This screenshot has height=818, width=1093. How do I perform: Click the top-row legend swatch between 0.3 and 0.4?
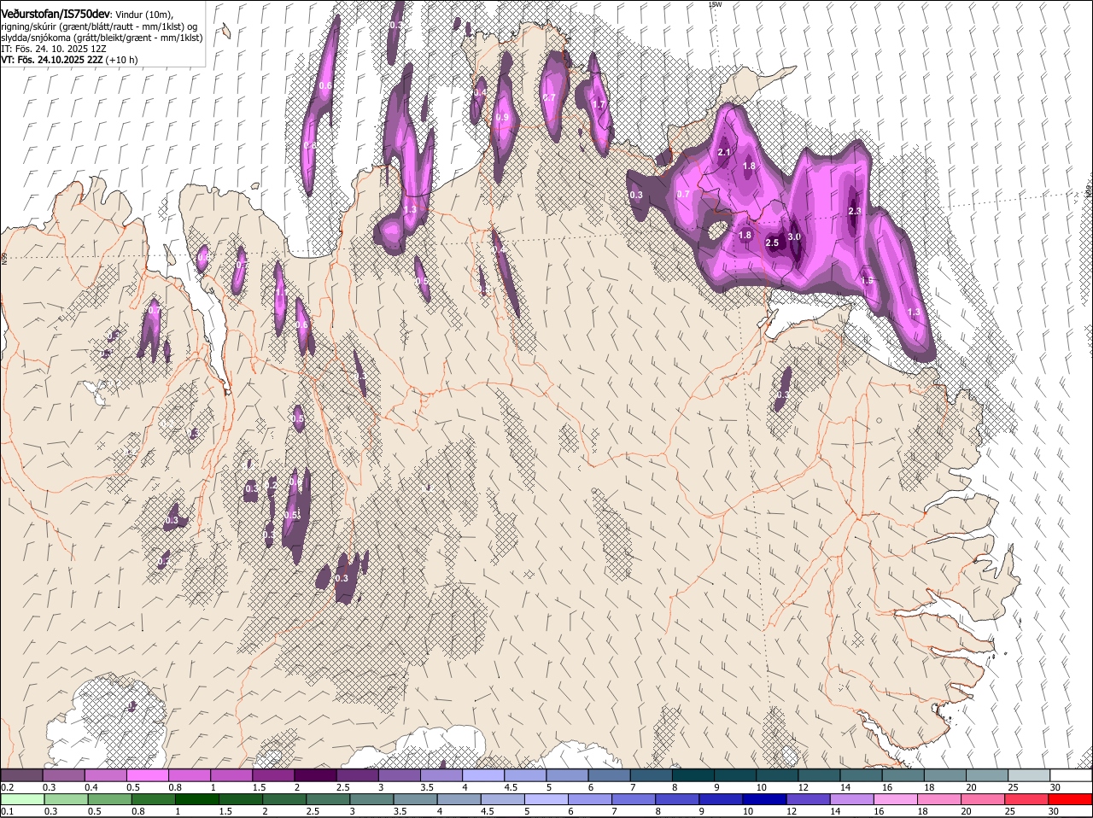click(x=63, y=774)
